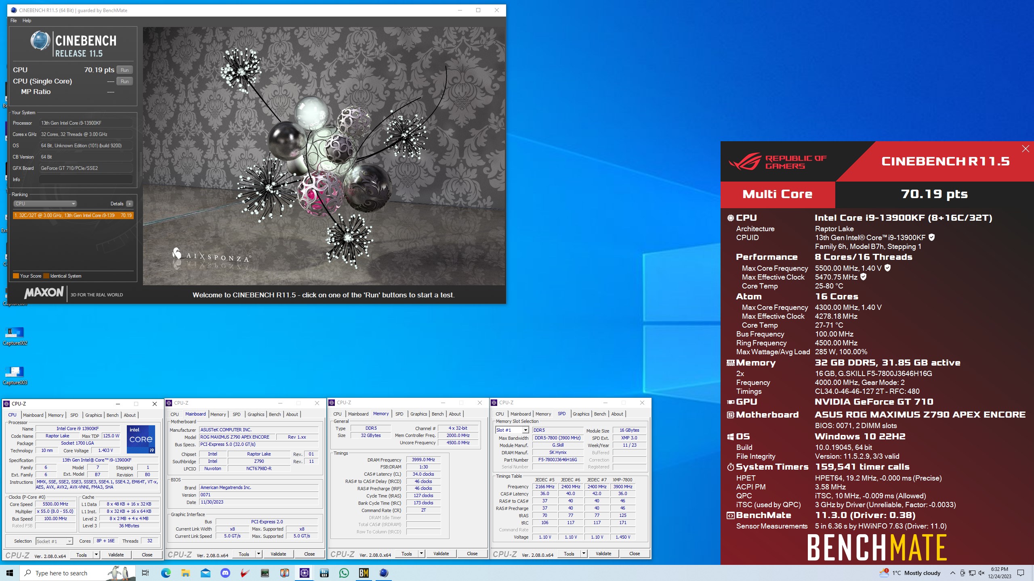The image size is (1034, 581).
Task: Open Tools dropdown arrow in CPU-Z Mainboard window
Action: click(258, 554)
